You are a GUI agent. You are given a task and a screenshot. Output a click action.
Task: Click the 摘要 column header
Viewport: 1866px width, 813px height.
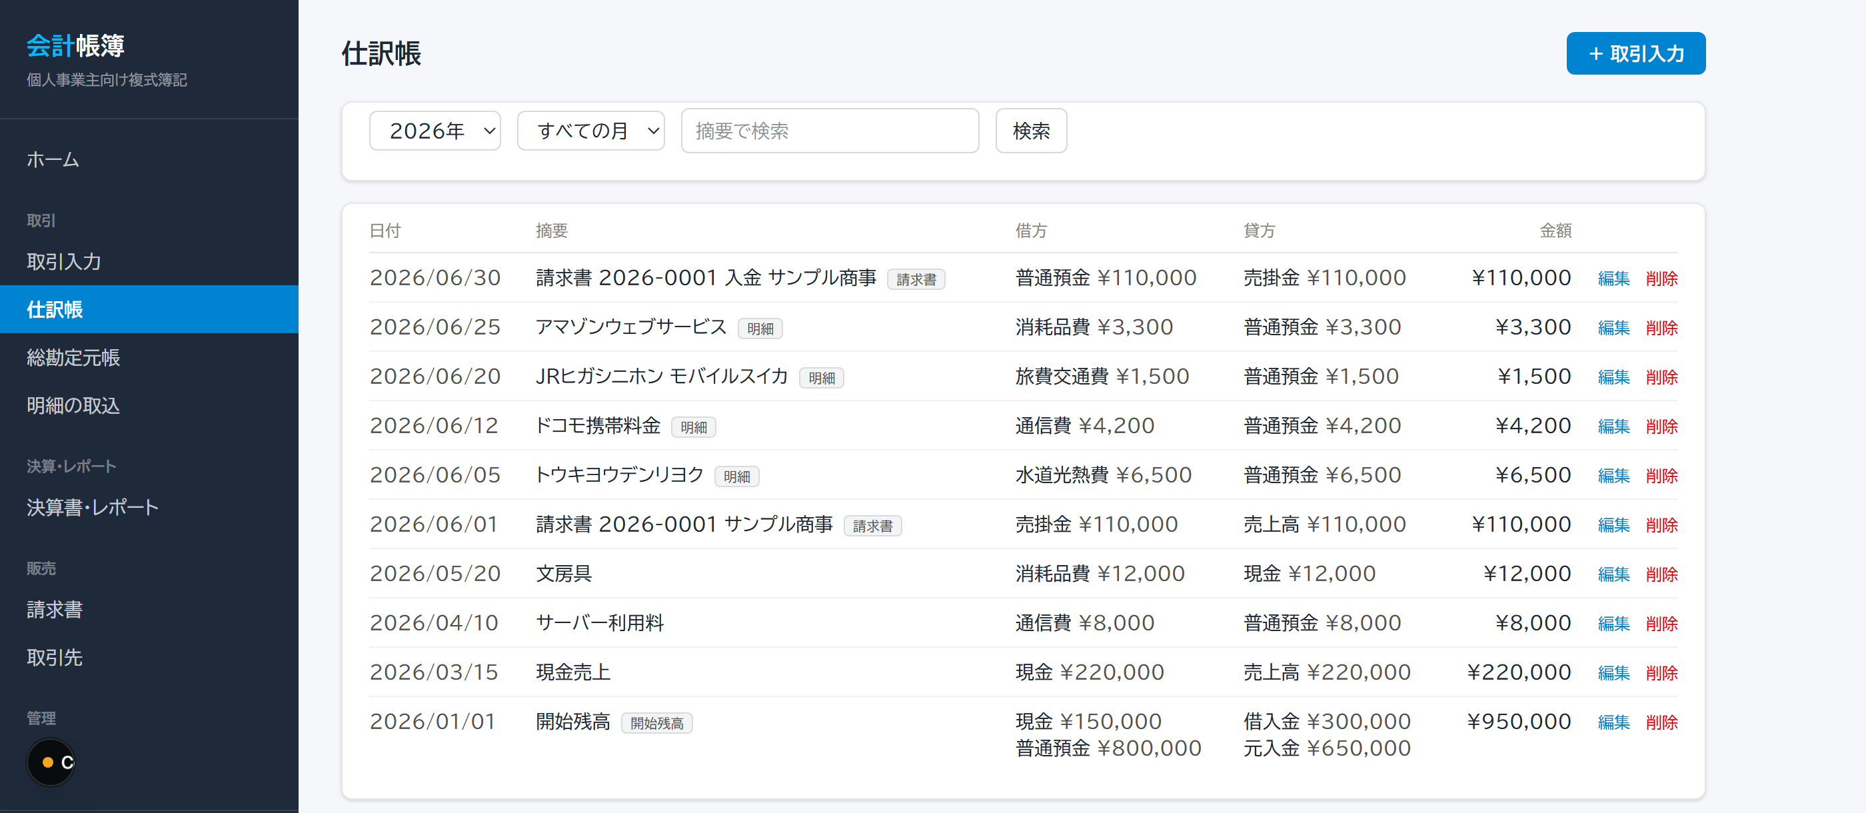click(551, 231)
